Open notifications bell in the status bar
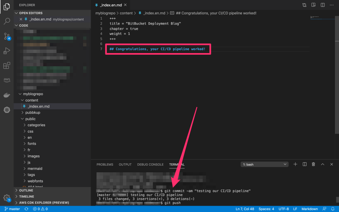The width and height of the screenshot is (339, 212). [333, 209]
